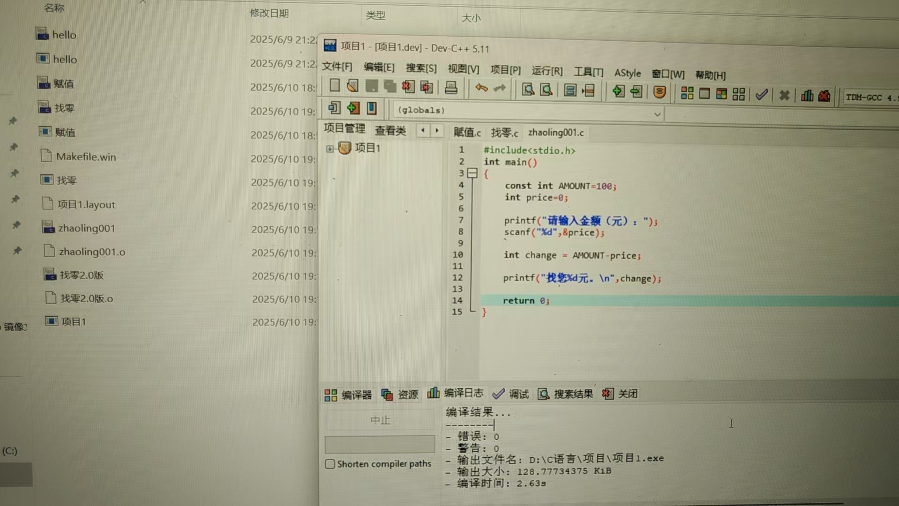Click the gray X stop execution icon
Image resolution: width=899 pixels, height=506 pixels.
click(784, 96)
